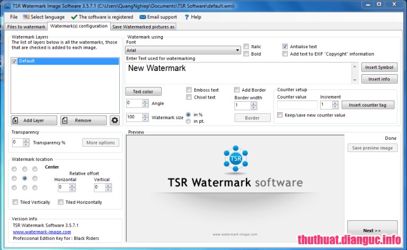Switch to Files to watermark tab
407x250 pixels.
coord(26,26)
